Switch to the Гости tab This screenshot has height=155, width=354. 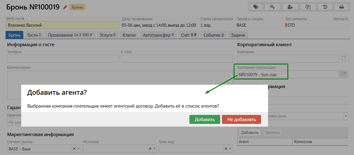(34, 35)
